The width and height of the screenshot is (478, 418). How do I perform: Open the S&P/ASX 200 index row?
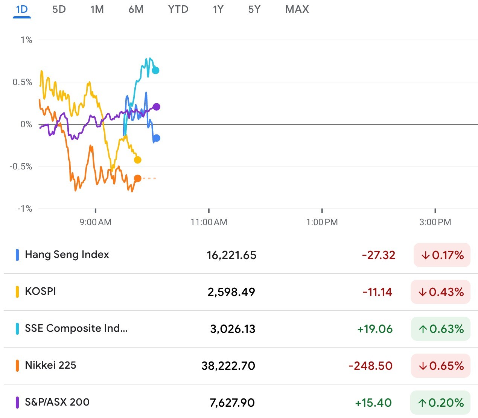pyautogui.click(x=241, y=401)
